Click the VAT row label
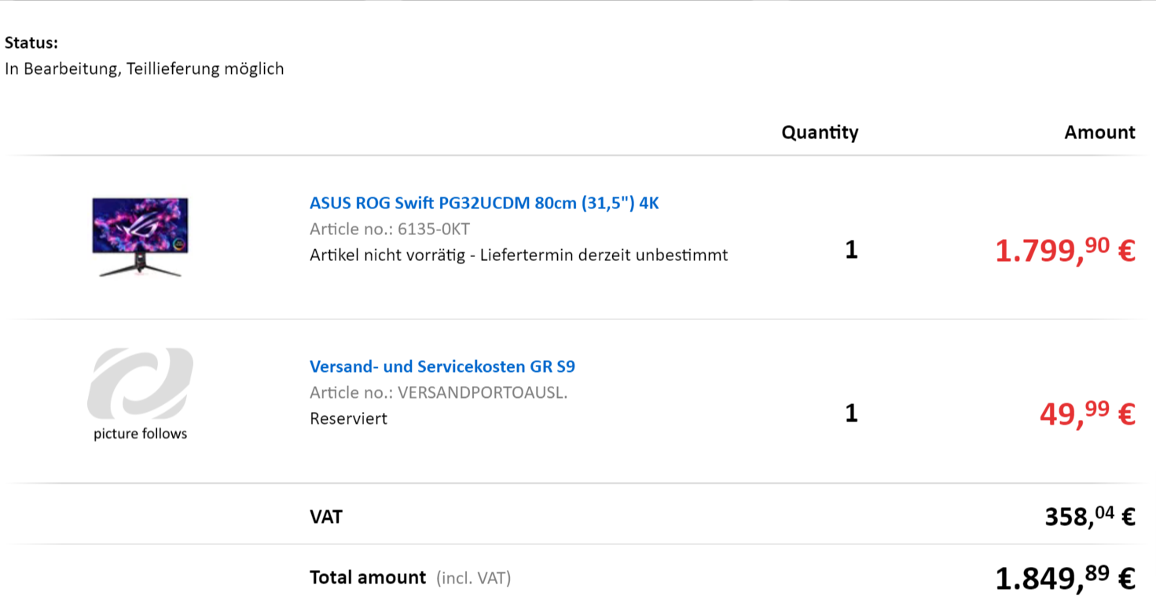Viewport: 1156px width, 607px height. coord(326,517)
